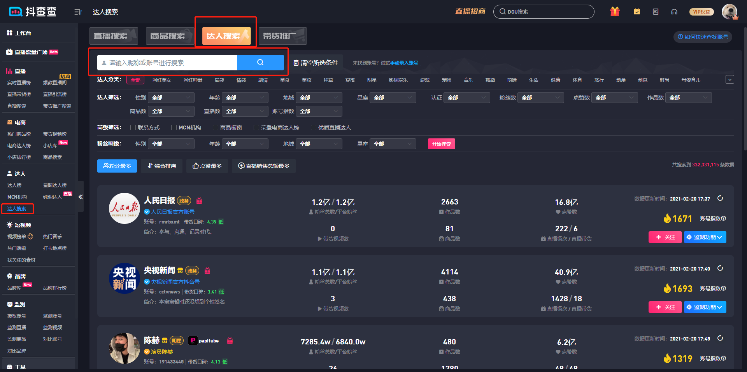
Task: Refresh data for 人民日报 account
Action: click(x=720, y=198)
